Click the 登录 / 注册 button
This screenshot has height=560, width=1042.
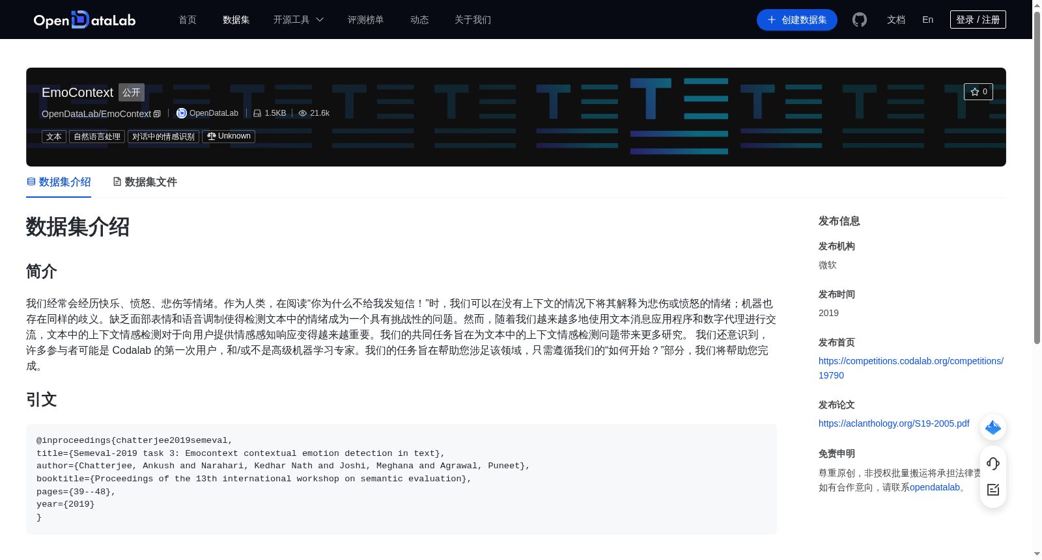[x=978, y=20]
